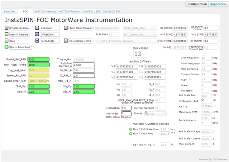Click the Application button
Viewport: 229px width, 162px height.
(218, 4)
